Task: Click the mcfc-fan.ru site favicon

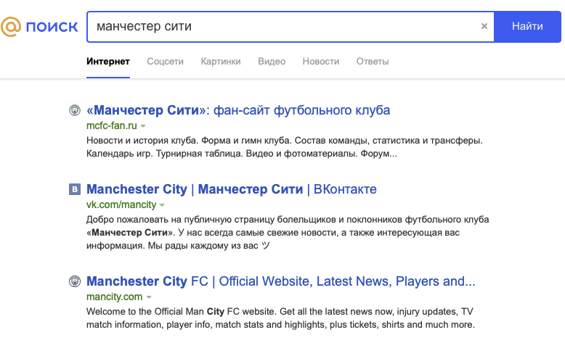Action: tap(74, 110)
